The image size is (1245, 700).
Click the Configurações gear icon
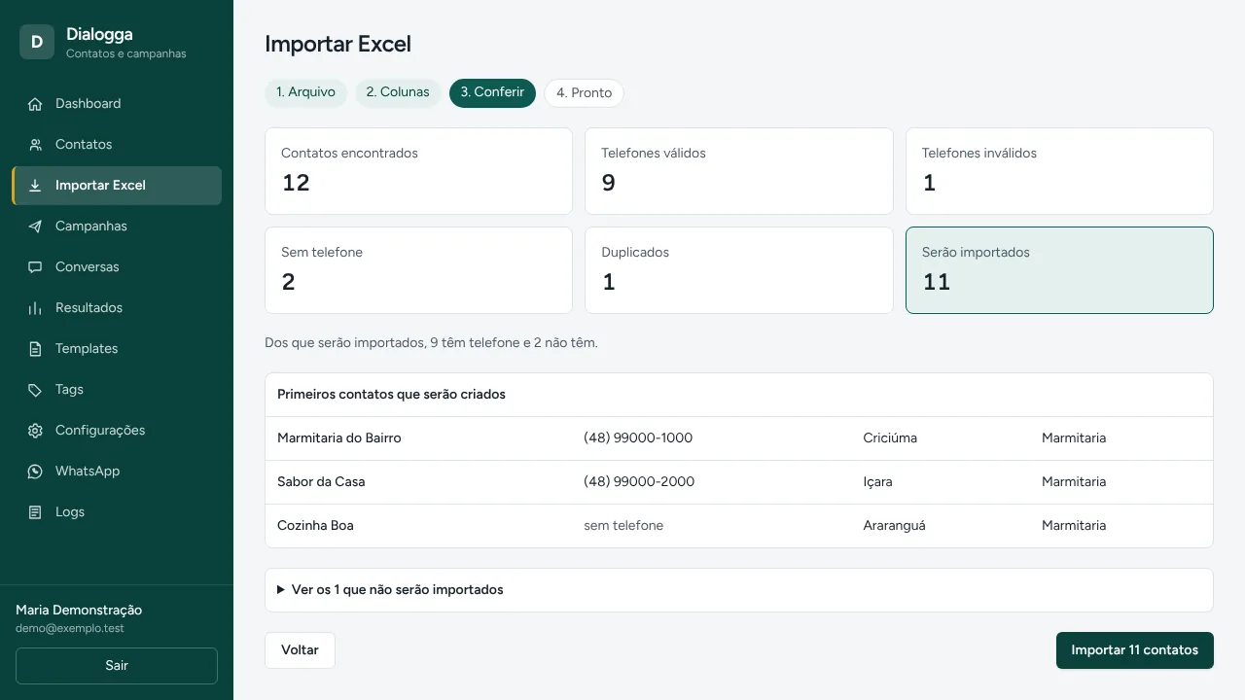coord(35,431)
